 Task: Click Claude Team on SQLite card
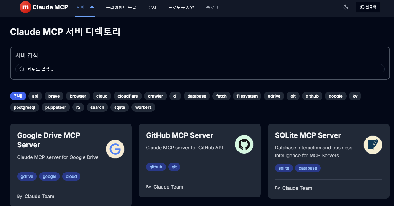tap(297, 188)
